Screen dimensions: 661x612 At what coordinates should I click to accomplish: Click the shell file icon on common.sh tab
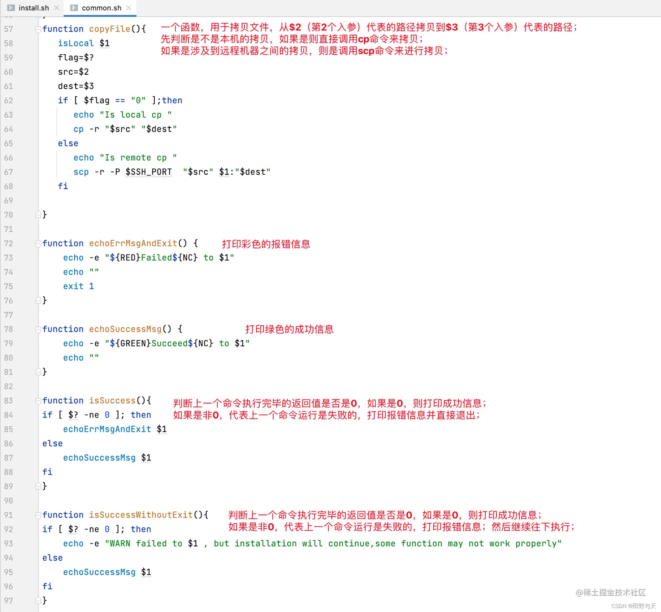(74, 8)
